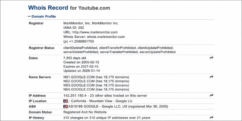The height and width of the screenshot is (121, 242).
Task: Click the NS4.GOOGLE.COM name server
Action: (x=79, y=90)
